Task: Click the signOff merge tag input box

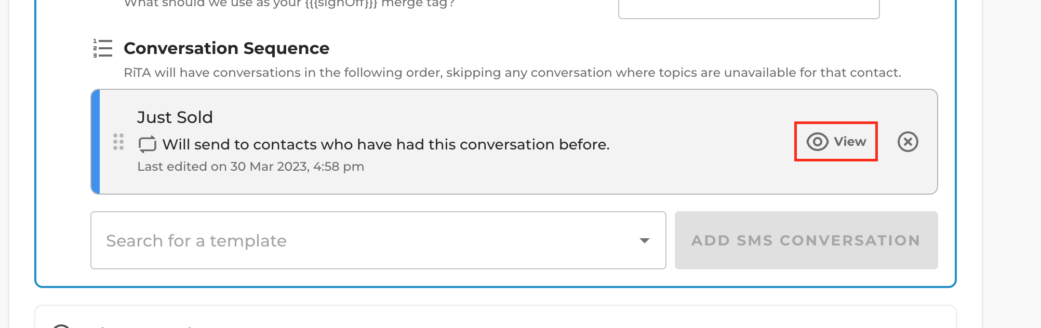Action: (749, 9)
